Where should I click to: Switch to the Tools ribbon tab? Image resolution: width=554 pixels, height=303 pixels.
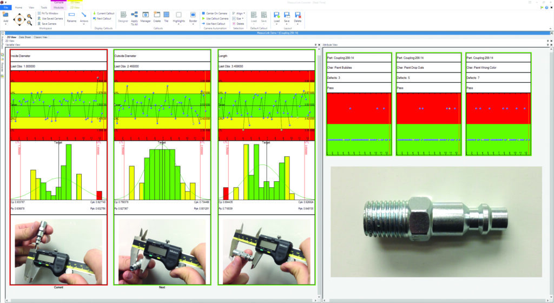click(44, 8)
